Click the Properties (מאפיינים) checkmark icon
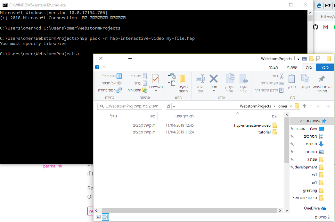335x222 pixels. pos(156,79)
